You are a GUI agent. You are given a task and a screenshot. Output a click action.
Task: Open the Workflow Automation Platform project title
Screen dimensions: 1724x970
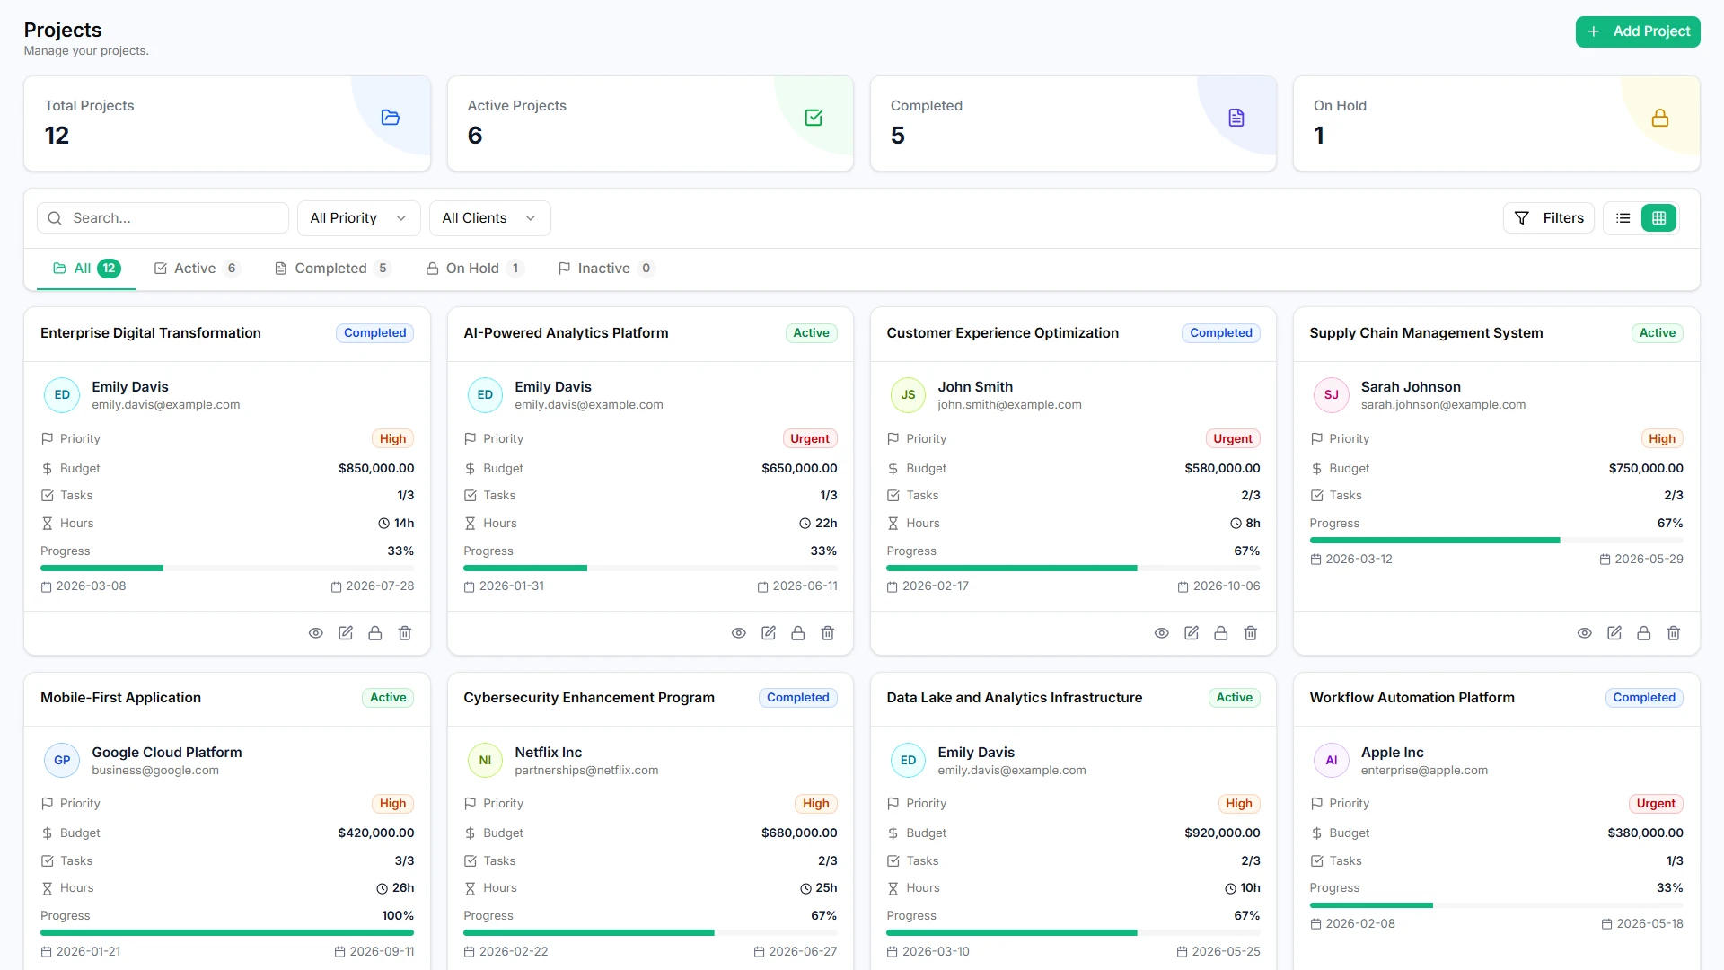point(1412,698)
